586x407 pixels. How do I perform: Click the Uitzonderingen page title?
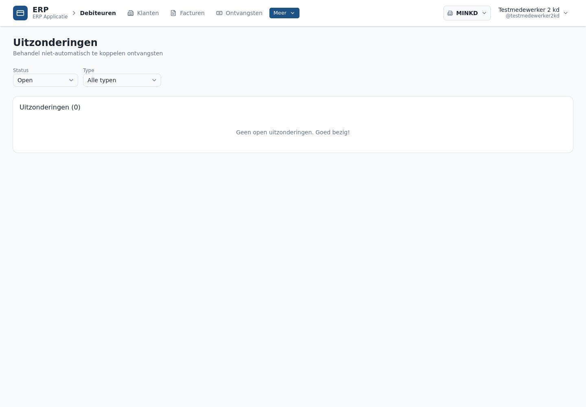55,43
